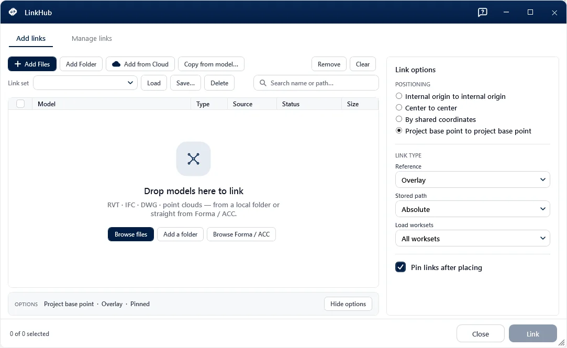
Task: Select By shared coordinates option
Action: click(x=436, y=120)
